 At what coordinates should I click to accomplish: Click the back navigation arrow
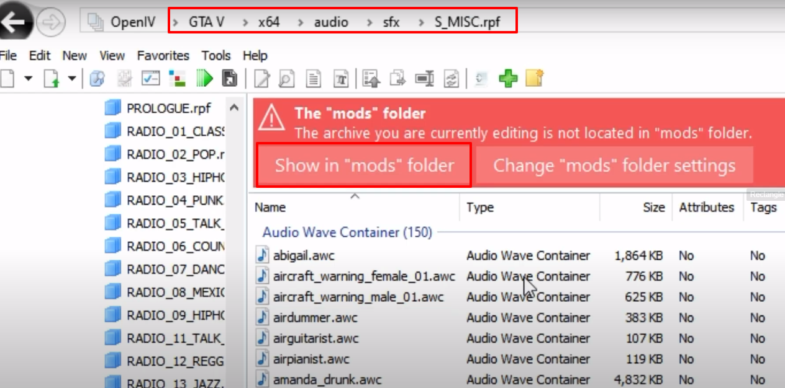coord(15,22)
